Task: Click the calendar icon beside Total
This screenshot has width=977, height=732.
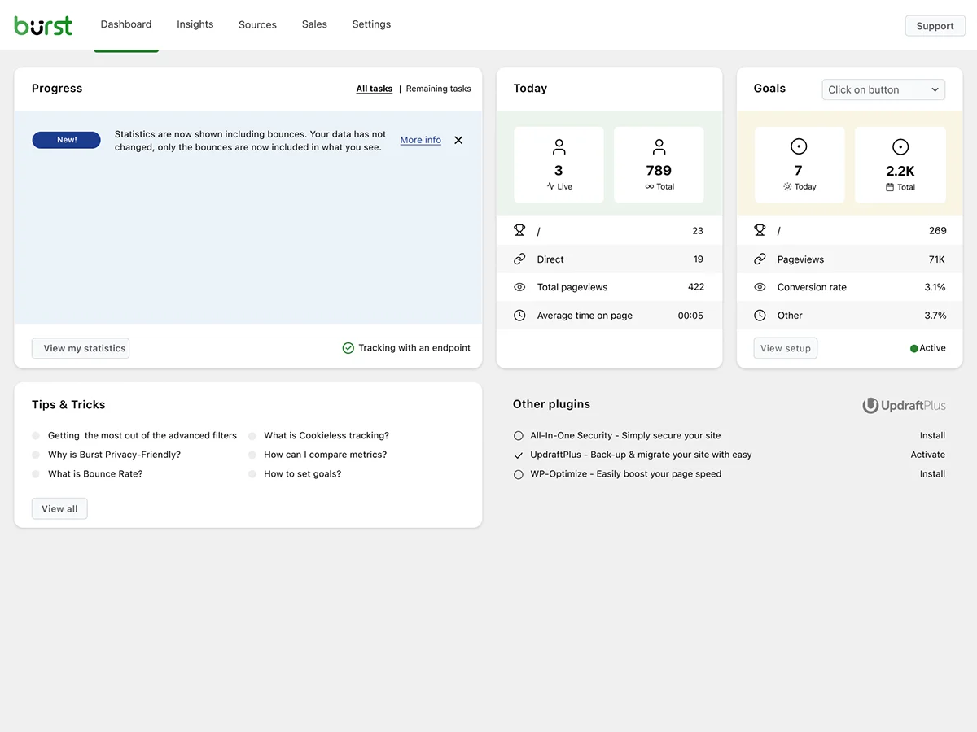Action: click(x=890, y=187)
